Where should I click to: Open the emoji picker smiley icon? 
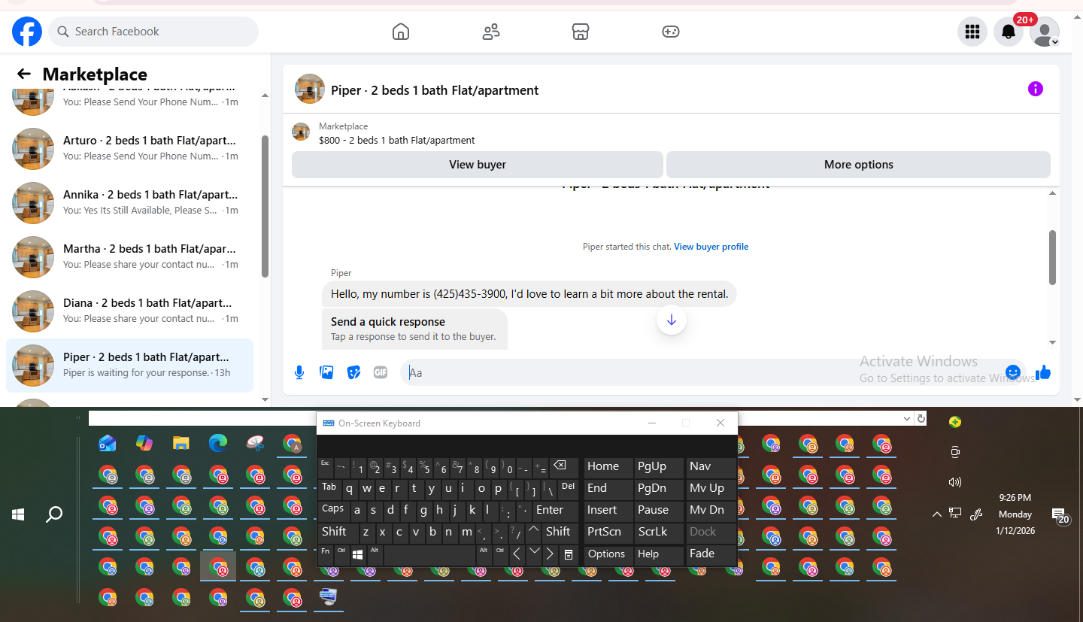pyautogui.click(x=1013, y=372)
